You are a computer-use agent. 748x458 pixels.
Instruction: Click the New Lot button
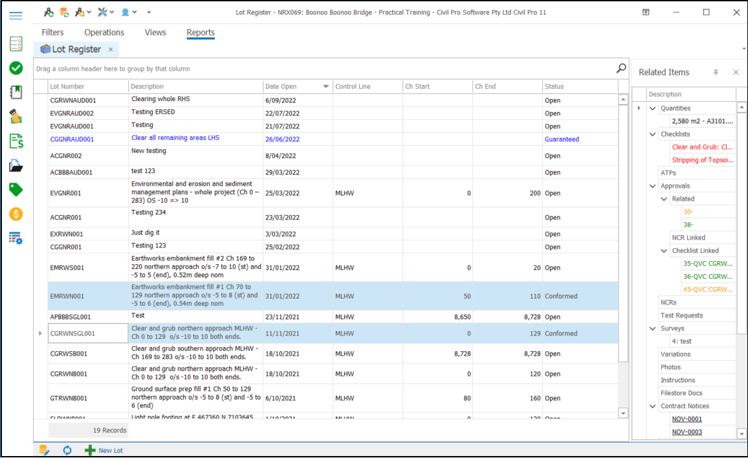104,450
